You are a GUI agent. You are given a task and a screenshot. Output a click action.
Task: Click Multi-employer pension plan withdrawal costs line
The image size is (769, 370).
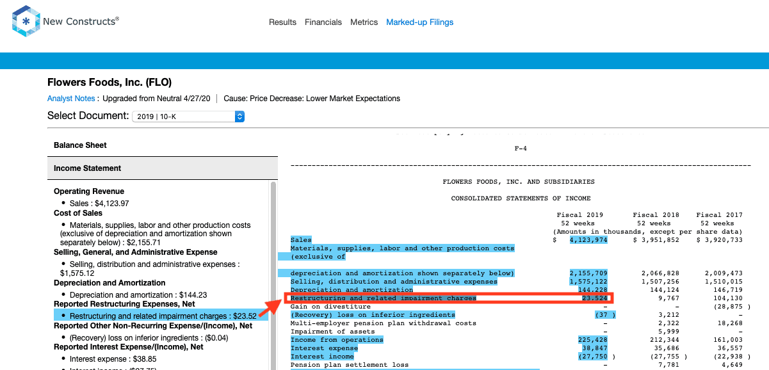tap(384, 323)
